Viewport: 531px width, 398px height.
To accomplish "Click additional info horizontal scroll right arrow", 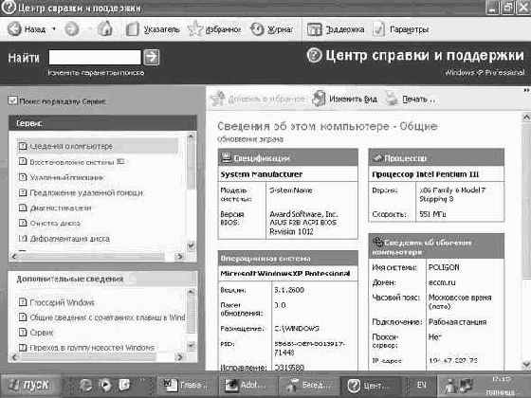I will pos(179,357).
